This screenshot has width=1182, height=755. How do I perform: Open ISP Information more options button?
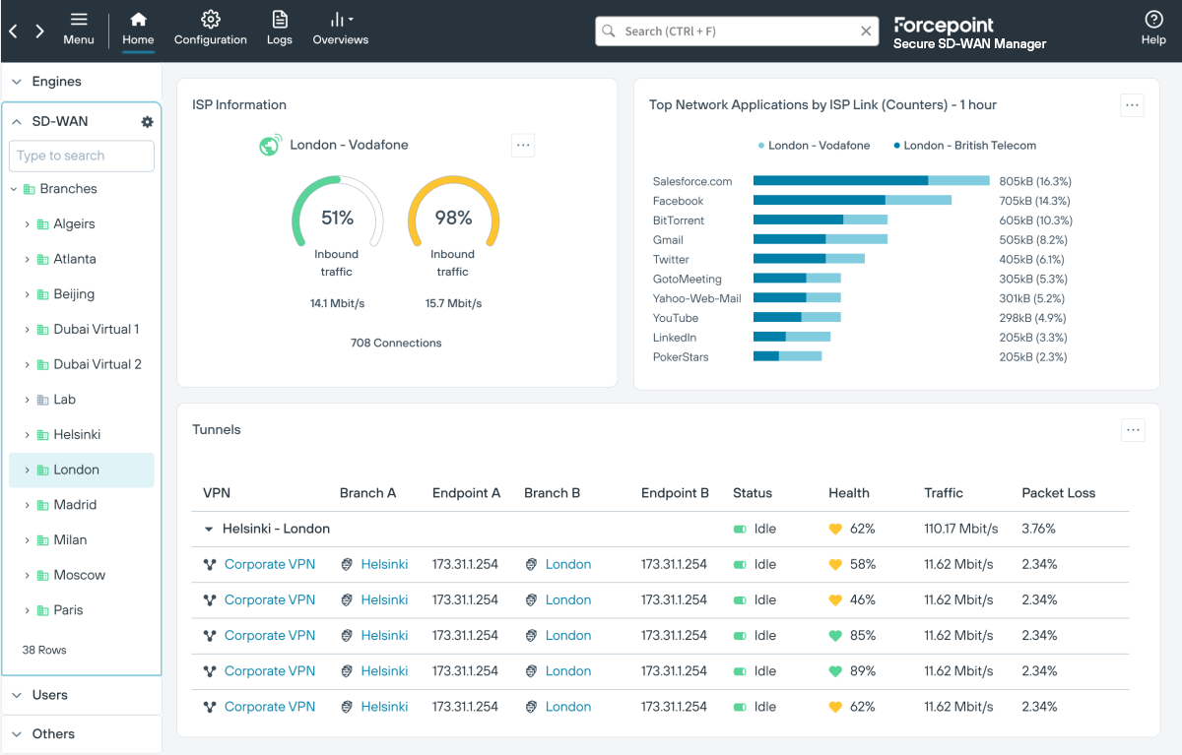tap(523, 146)
